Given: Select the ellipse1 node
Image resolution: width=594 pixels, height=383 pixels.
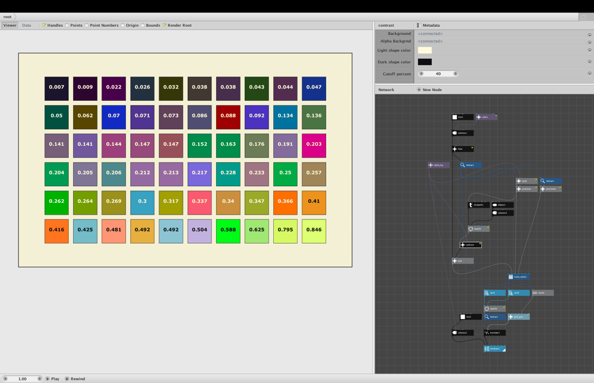Looking at the screenshot, I should point(503,205).
